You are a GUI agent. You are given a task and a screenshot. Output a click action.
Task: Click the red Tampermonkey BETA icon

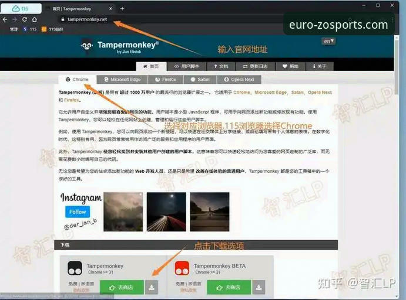[x=182, y=268]
